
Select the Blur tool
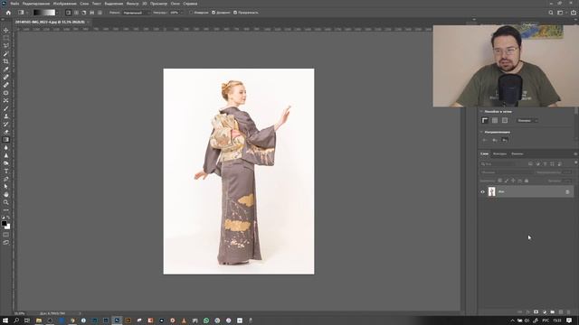(6, 147)
